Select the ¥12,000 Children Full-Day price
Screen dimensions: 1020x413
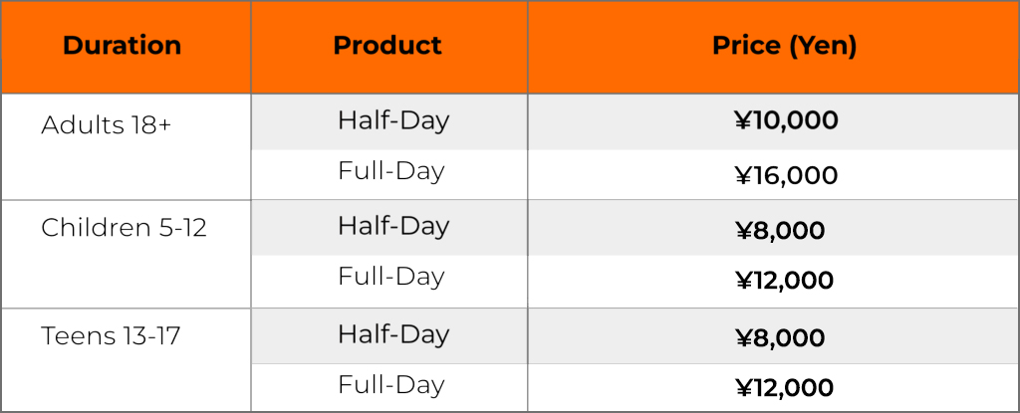coord(784,281)
